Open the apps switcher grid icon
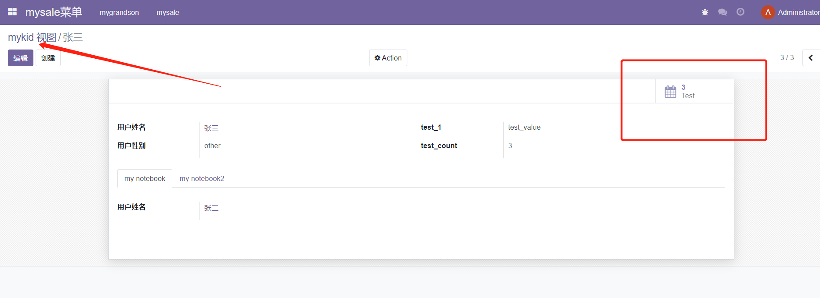This screenshot has width=820, height=298. coord(12,12)
